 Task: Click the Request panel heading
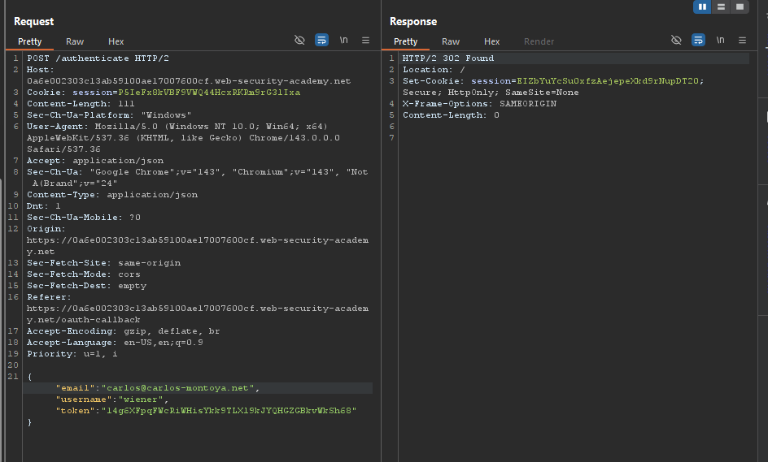(34, 21)
